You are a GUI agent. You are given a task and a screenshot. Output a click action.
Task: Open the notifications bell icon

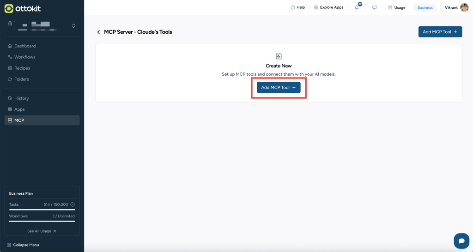[357, 7]
